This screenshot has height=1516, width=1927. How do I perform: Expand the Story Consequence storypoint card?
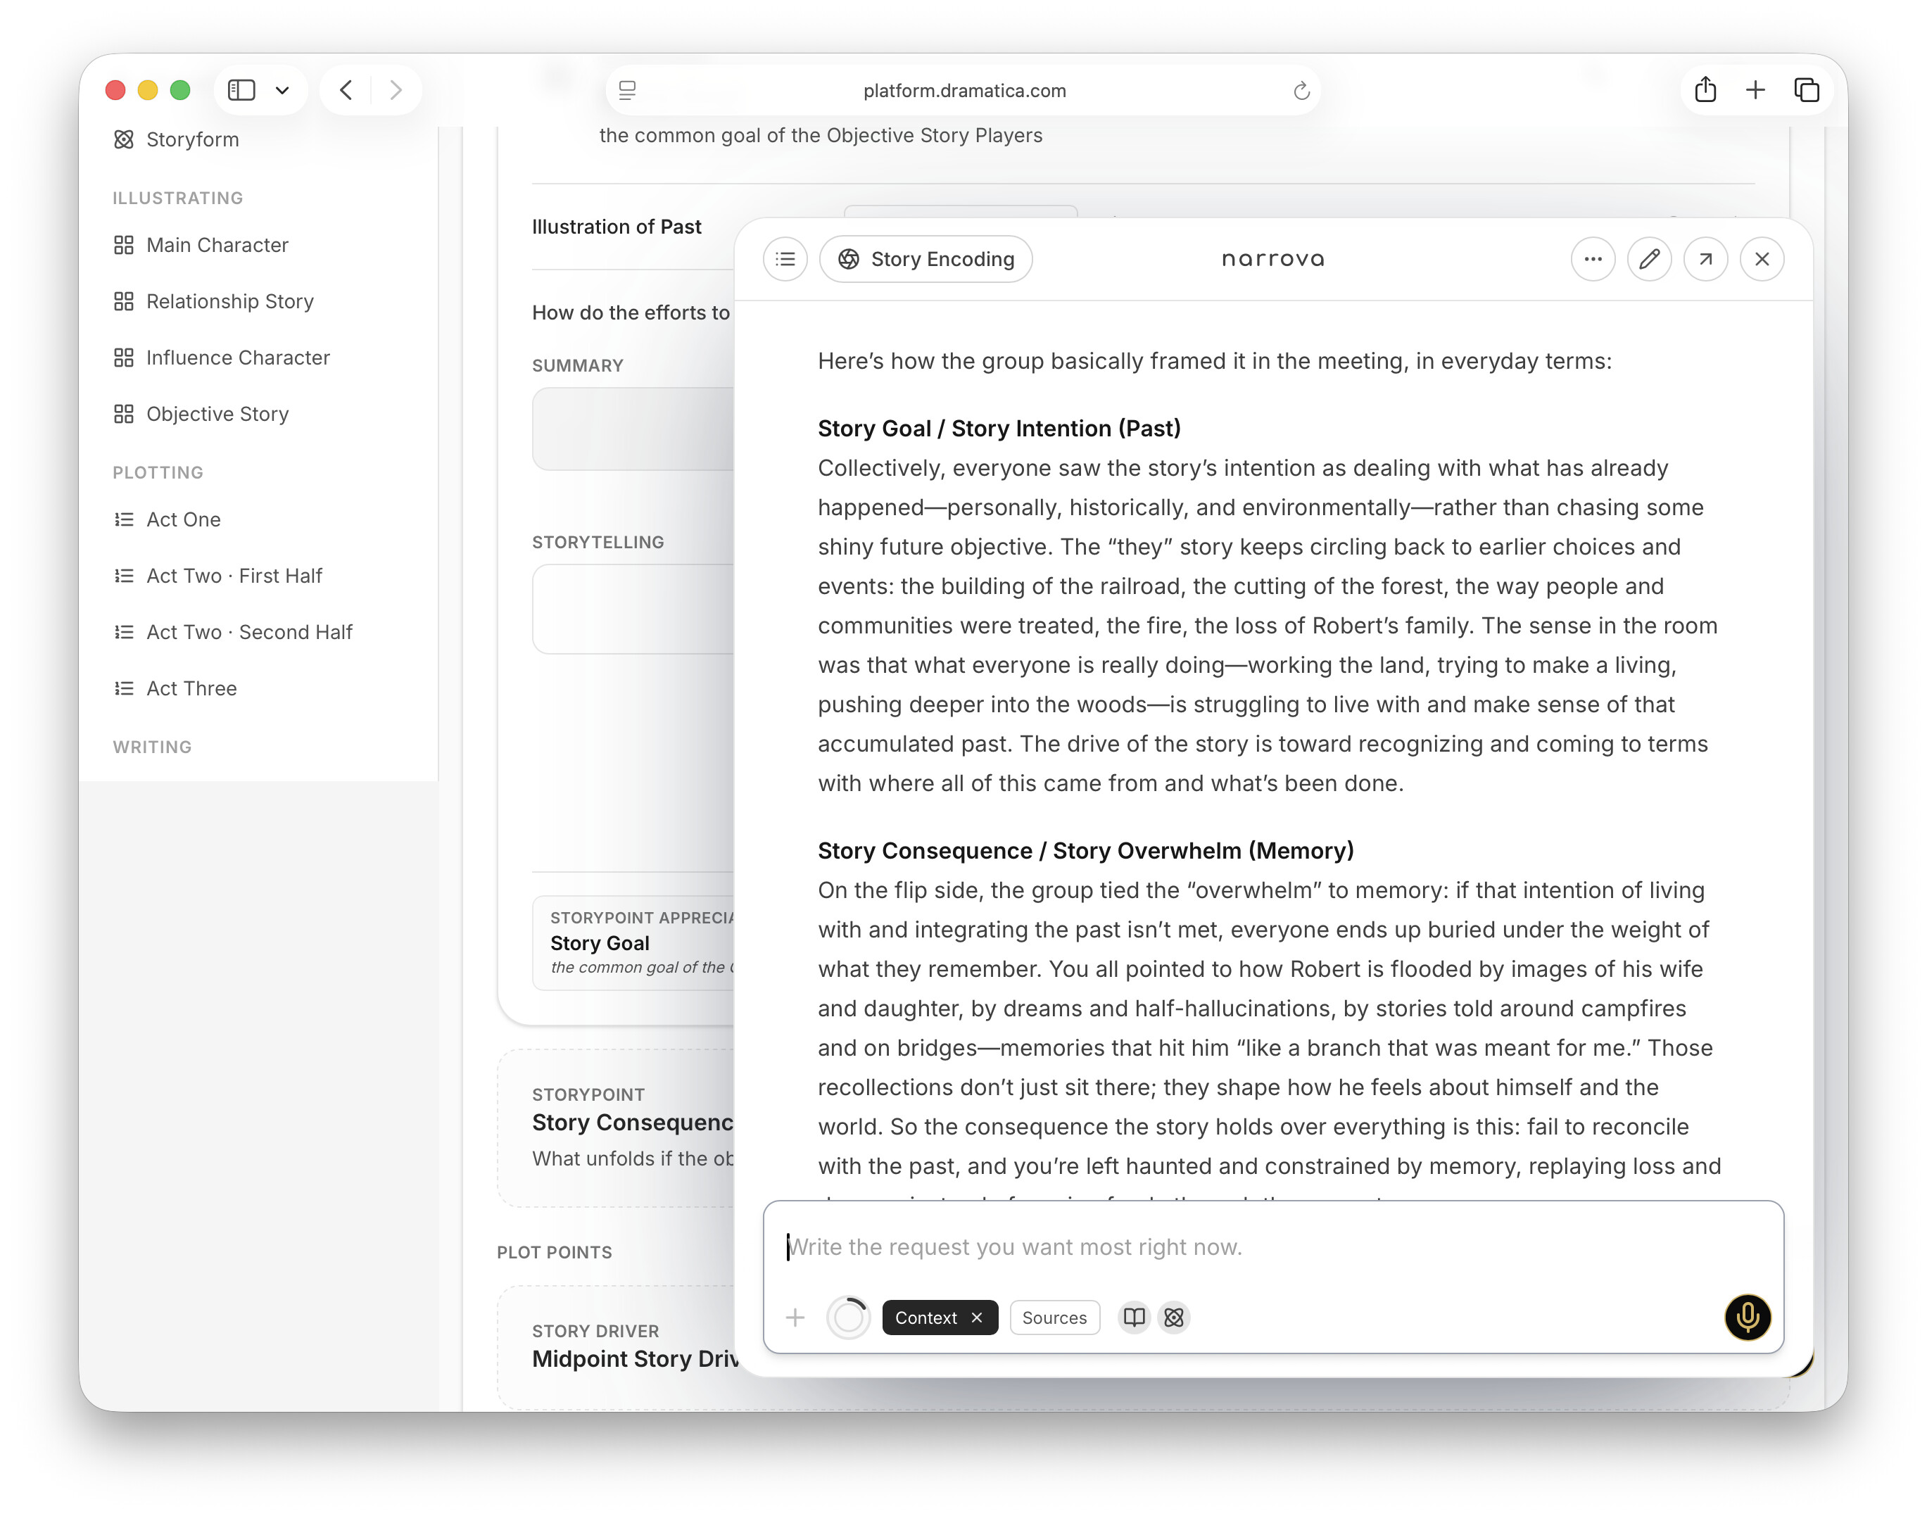coord(632,1123)
